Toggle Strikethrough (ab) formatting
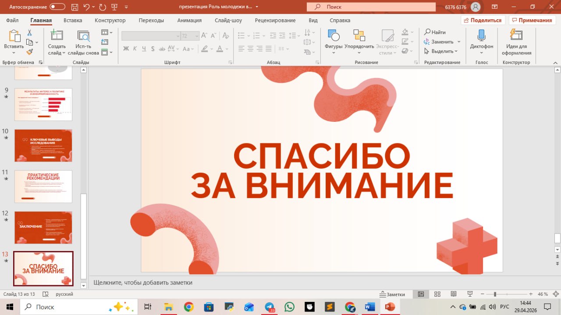The height and width of the screenshot is (315, 561). 162,49
